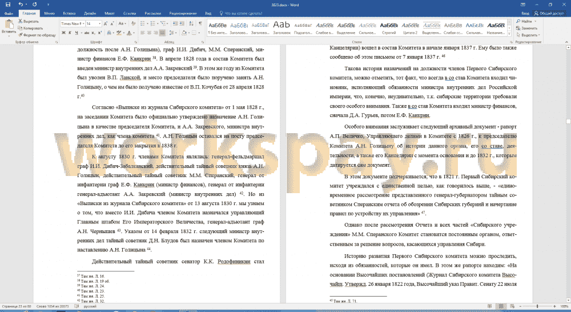
Task: Center the text alignment
Action: 149,33
